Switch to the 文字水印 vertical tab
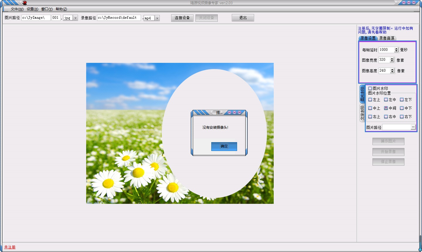Viewport: 422px width, 252px height. click(x=362, y=113)
